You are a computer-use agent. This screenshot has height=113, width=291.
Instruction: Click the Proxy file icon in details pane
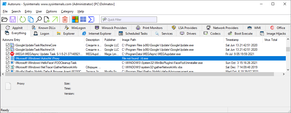point(9,86)
